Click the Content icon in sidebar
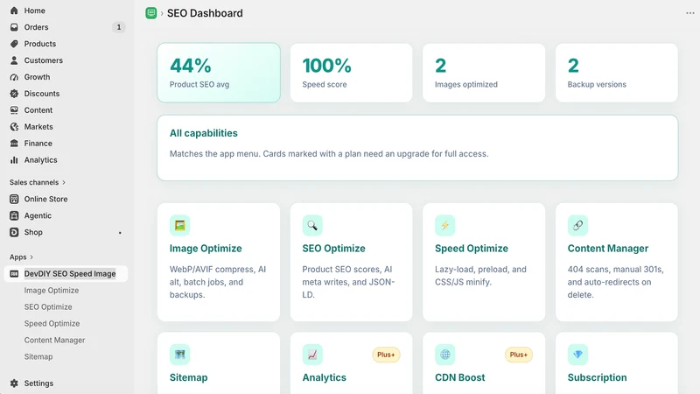The width and height of the screenshot is (700, 394). pos(14,110)
